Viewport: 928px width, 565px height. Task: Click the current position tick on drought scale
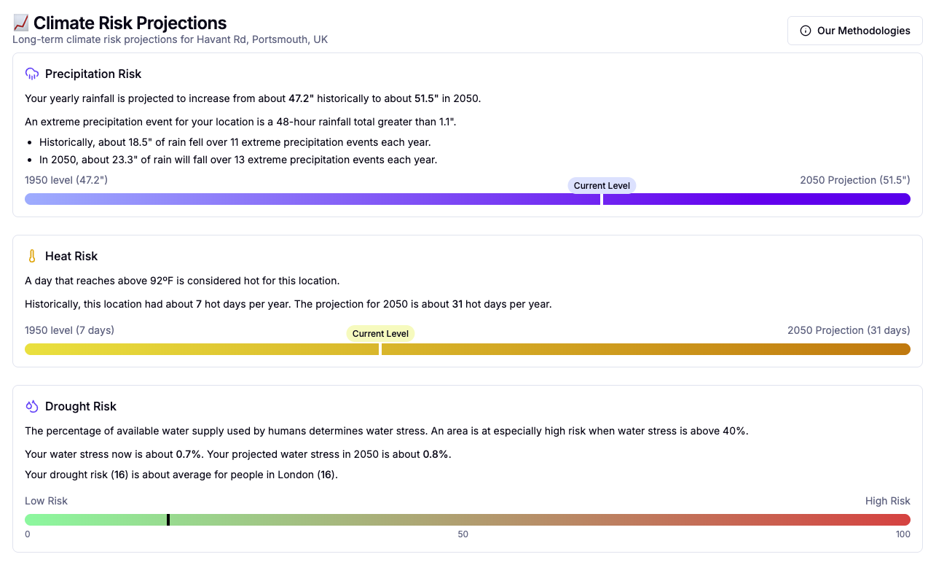(168, 519)
